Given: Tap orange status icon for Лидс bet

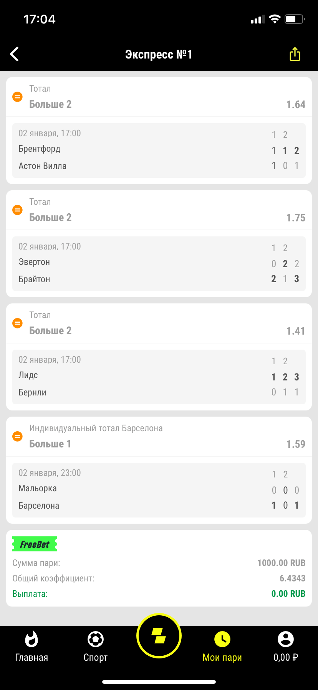Looking at the screenshot, I should [x=17, y=323].
